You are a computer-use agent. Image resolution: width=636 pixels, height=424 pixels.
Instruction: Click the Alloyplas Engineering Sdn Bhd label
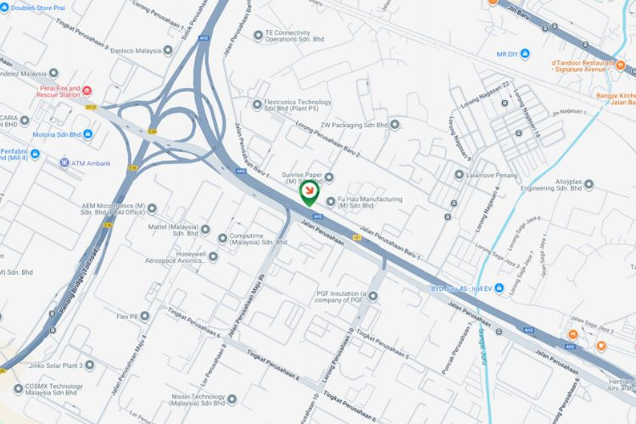(x=551, y=185)
